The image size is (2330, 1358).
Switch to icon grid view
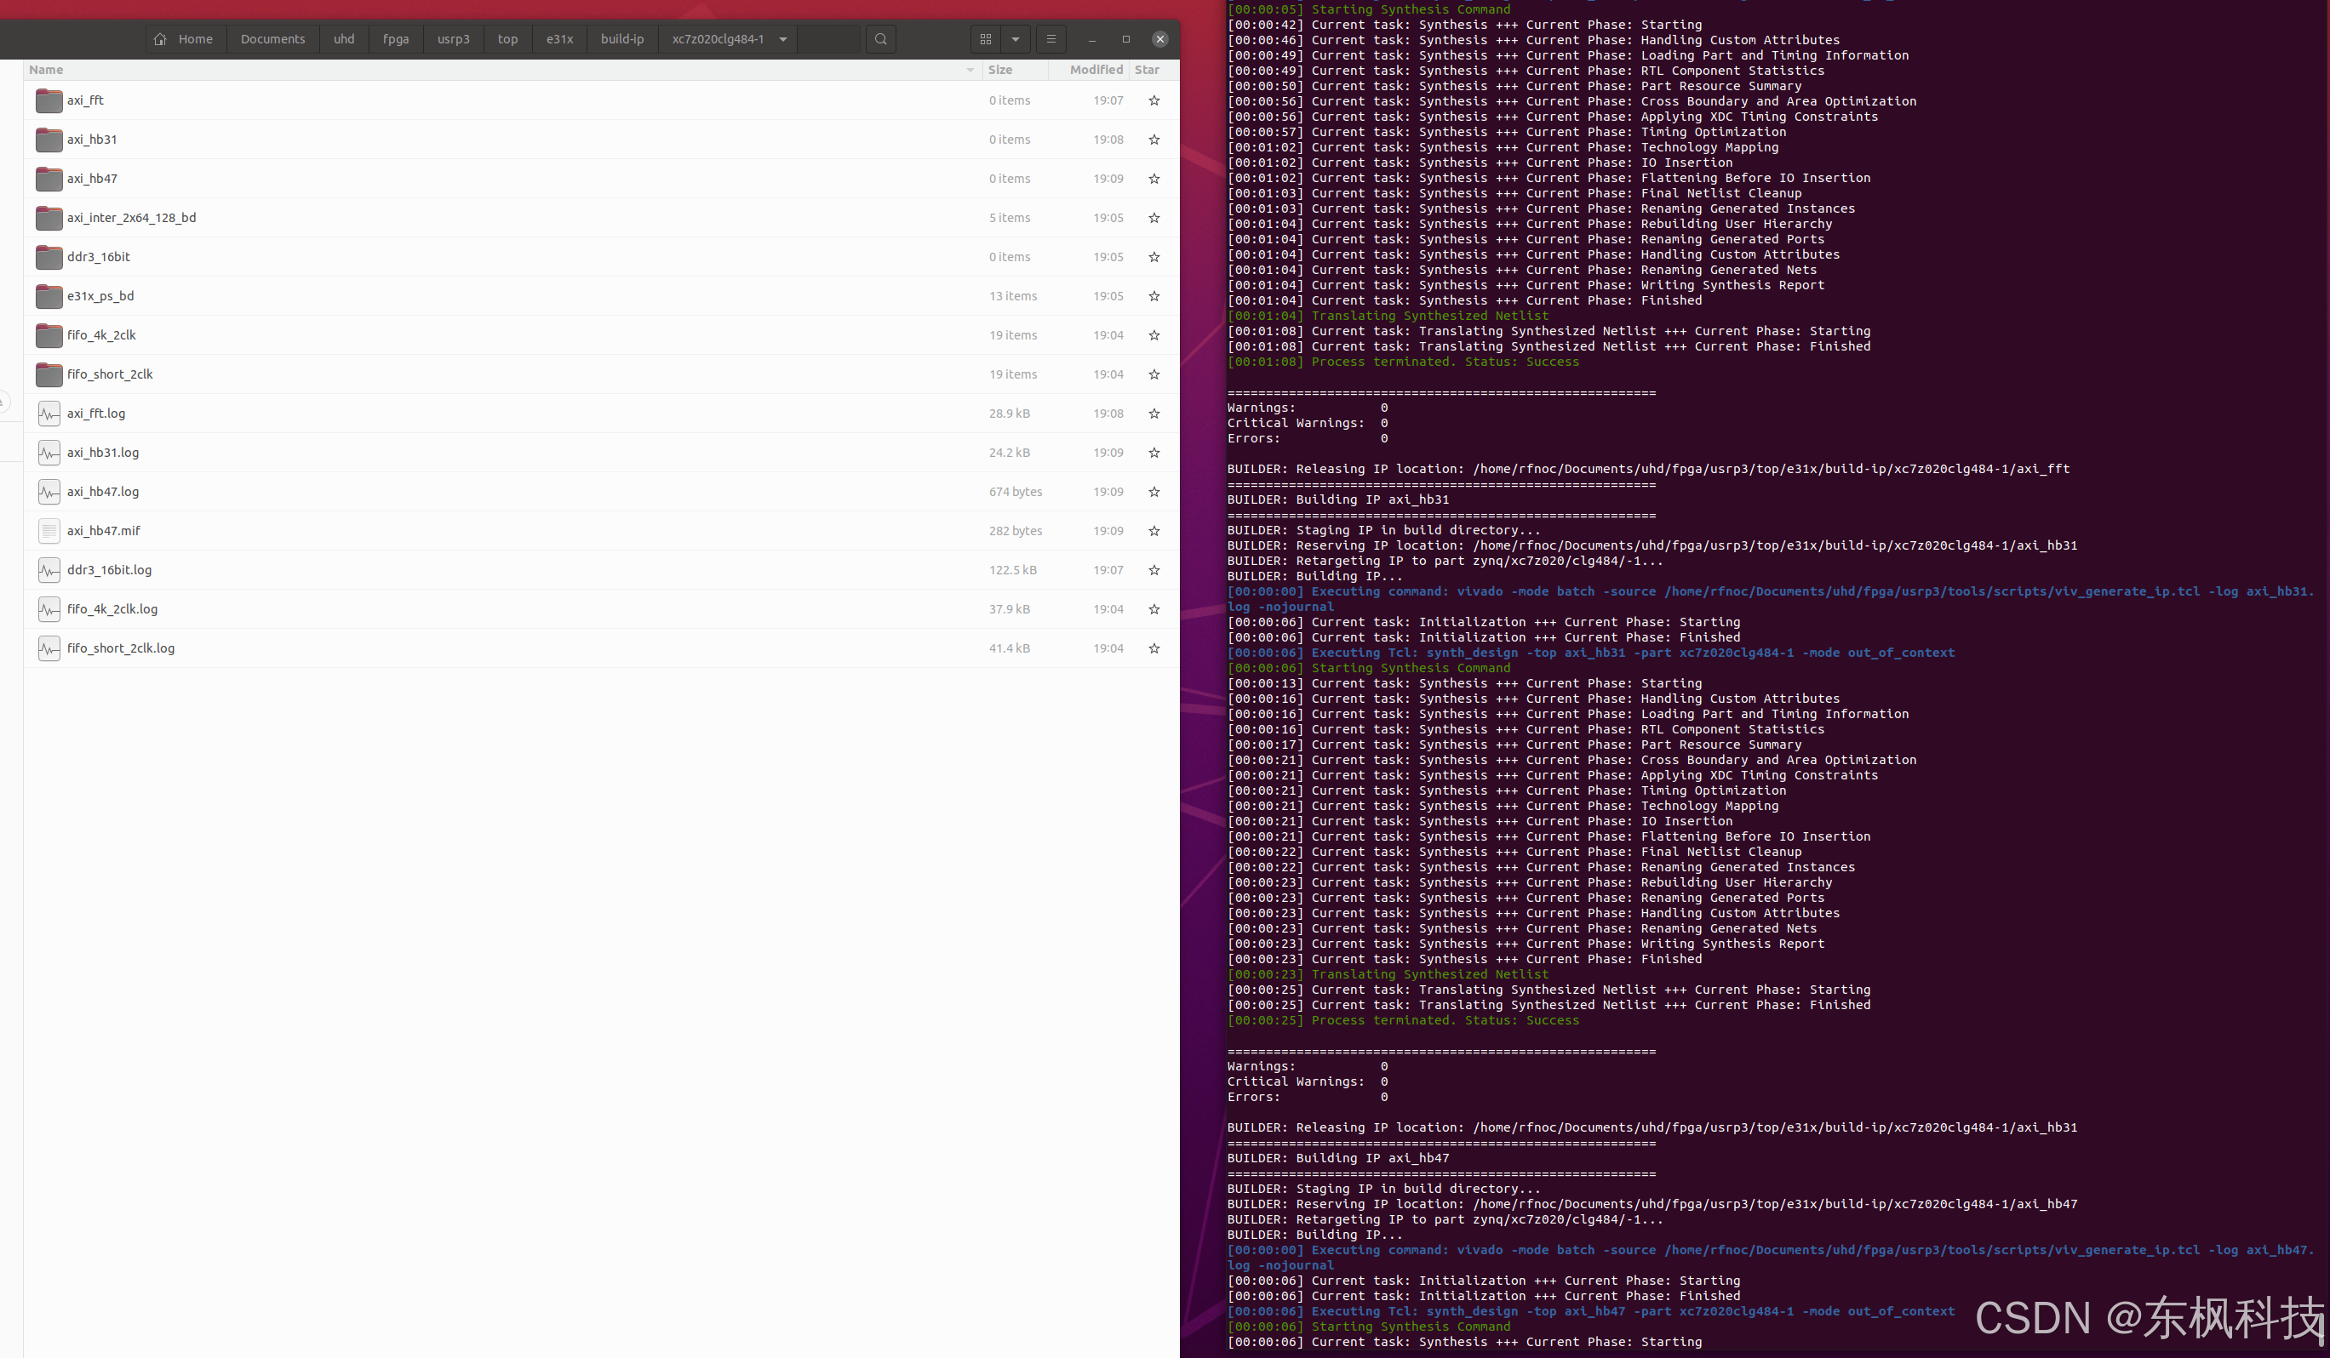(986, 39)
